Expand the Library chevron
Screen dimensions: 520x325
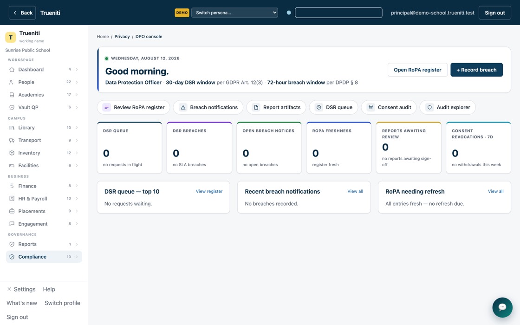[77, 128]
